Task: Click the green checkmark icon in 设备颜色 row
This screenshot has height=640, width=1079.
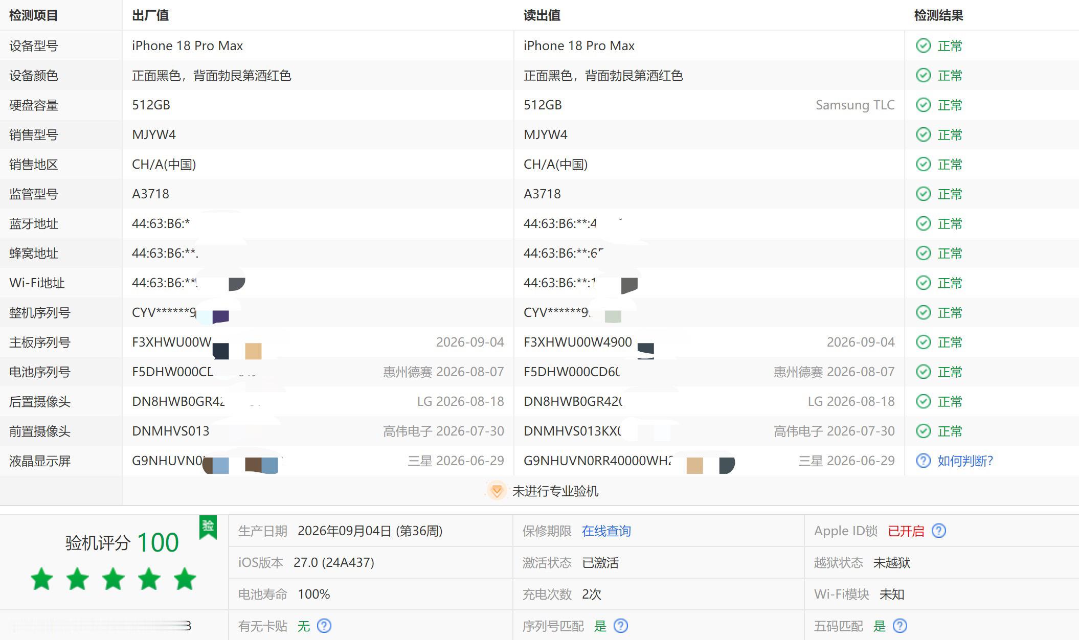Action: coord(923,75)
